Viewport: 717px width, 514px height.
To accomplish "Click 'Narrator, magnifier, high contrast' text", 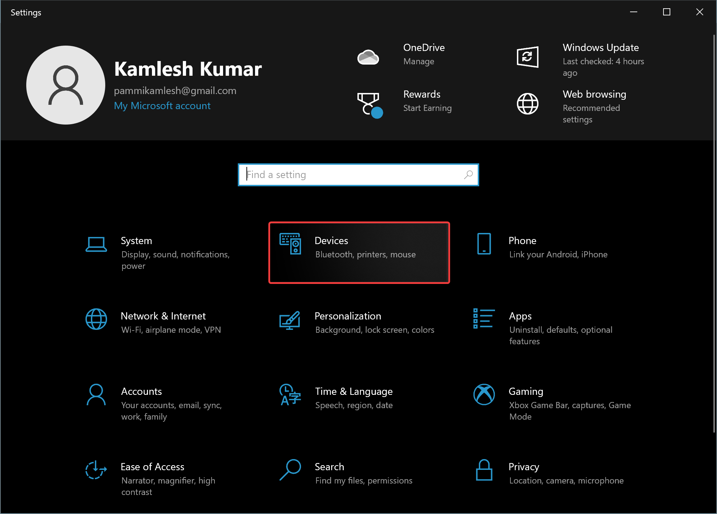I will coord(168,486).
